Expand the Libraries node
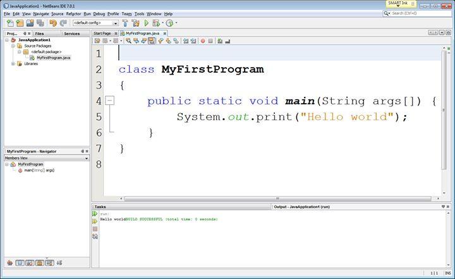The height and width of the screenshot is (279, 455). click(x=13, y=64)
